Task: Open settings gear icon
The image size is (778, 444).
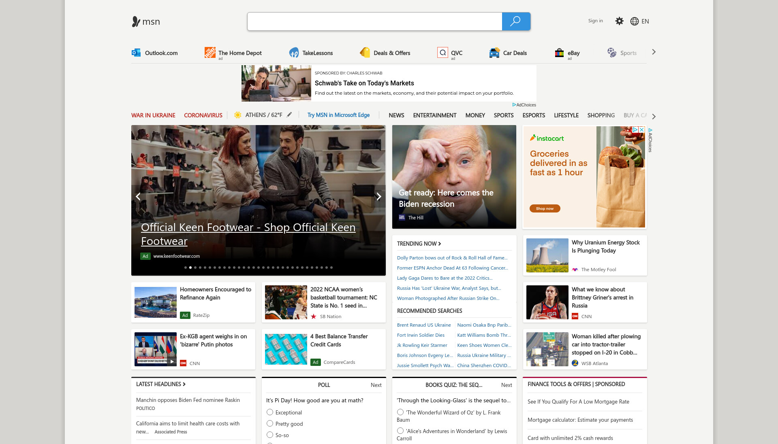Action: 619,21
